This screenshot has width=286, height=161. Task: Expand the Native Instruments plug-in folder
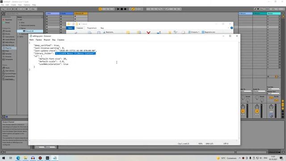point(20,25)
